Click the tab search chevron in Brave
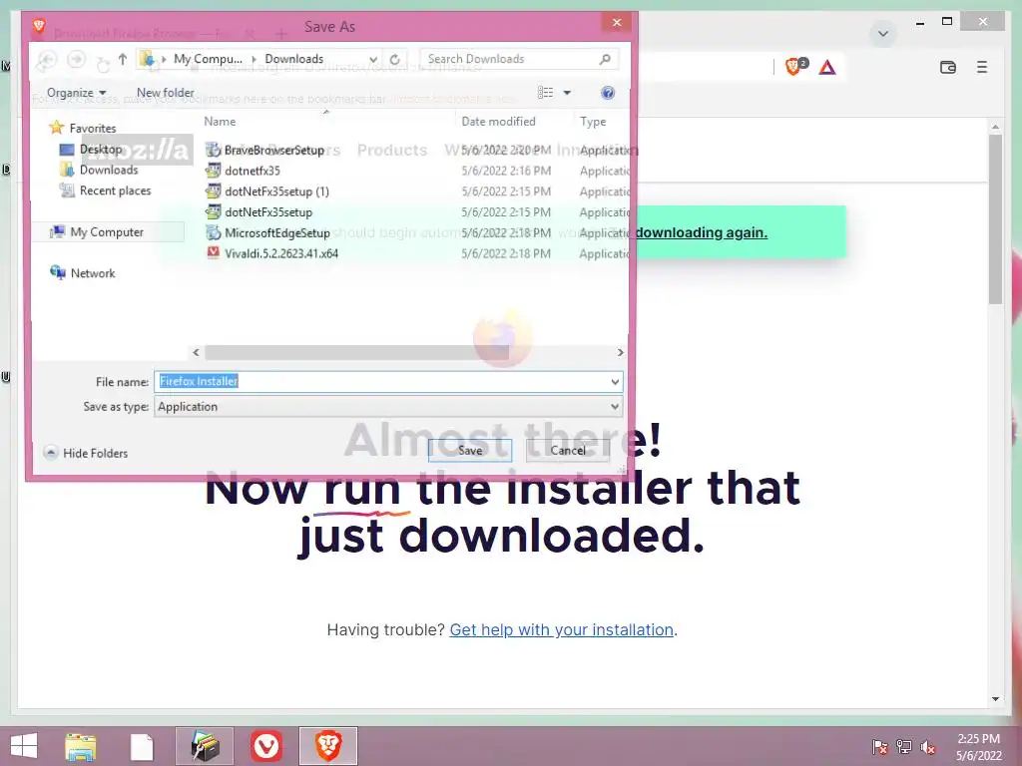Screen dimensions: 1022x766 click(x=883, y=34)
